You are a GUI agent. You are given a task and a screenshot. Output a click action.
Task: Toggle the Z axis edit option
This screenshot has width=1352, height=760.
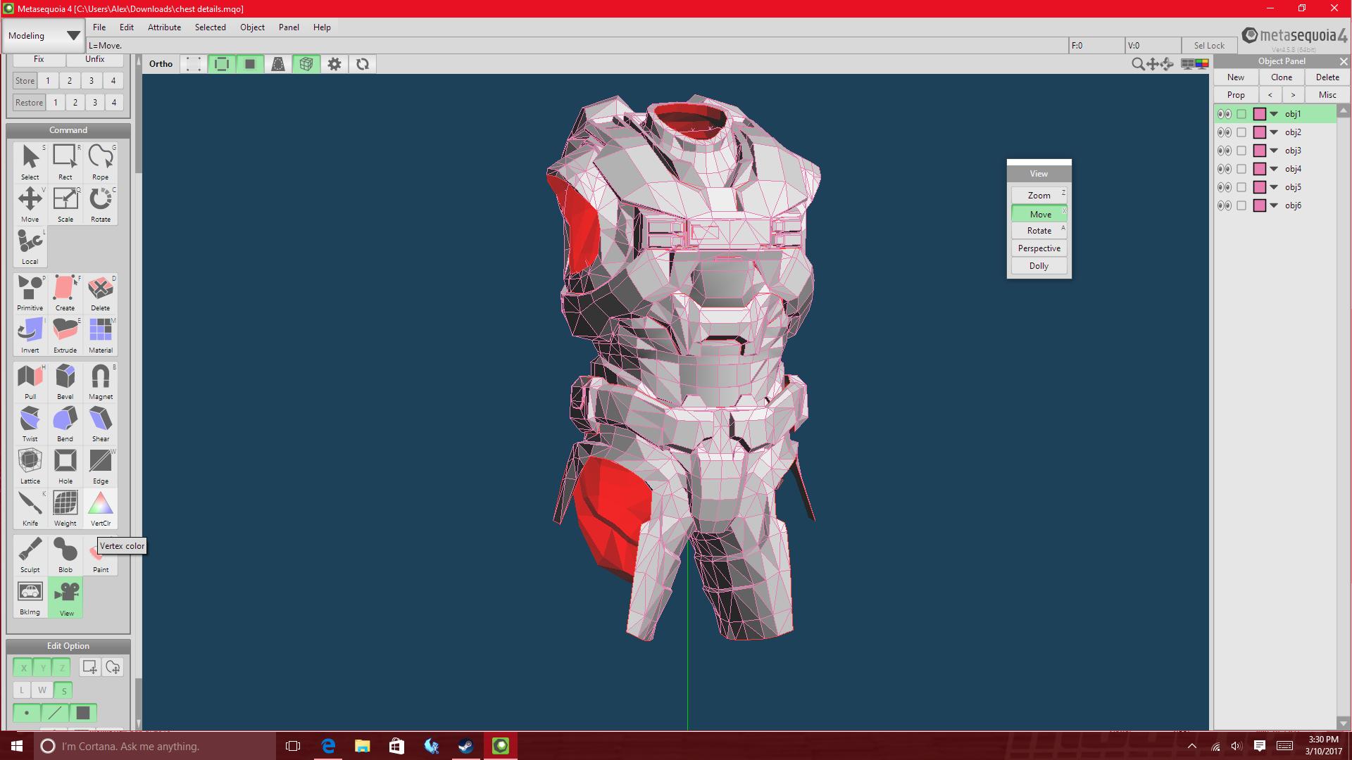(x=62, y=667)
